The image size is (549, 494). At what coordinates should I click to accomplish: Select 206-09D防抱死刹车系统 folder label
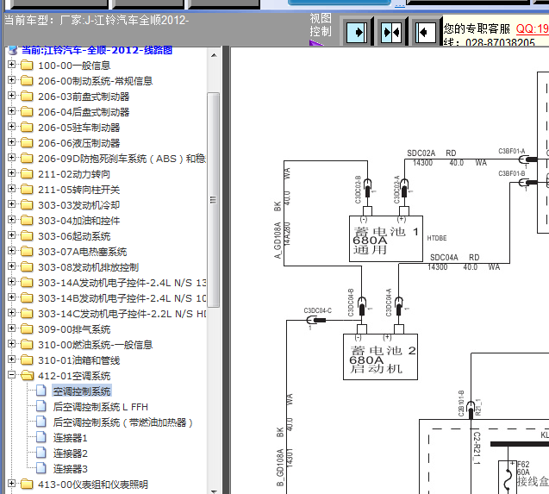coord(122,159)
